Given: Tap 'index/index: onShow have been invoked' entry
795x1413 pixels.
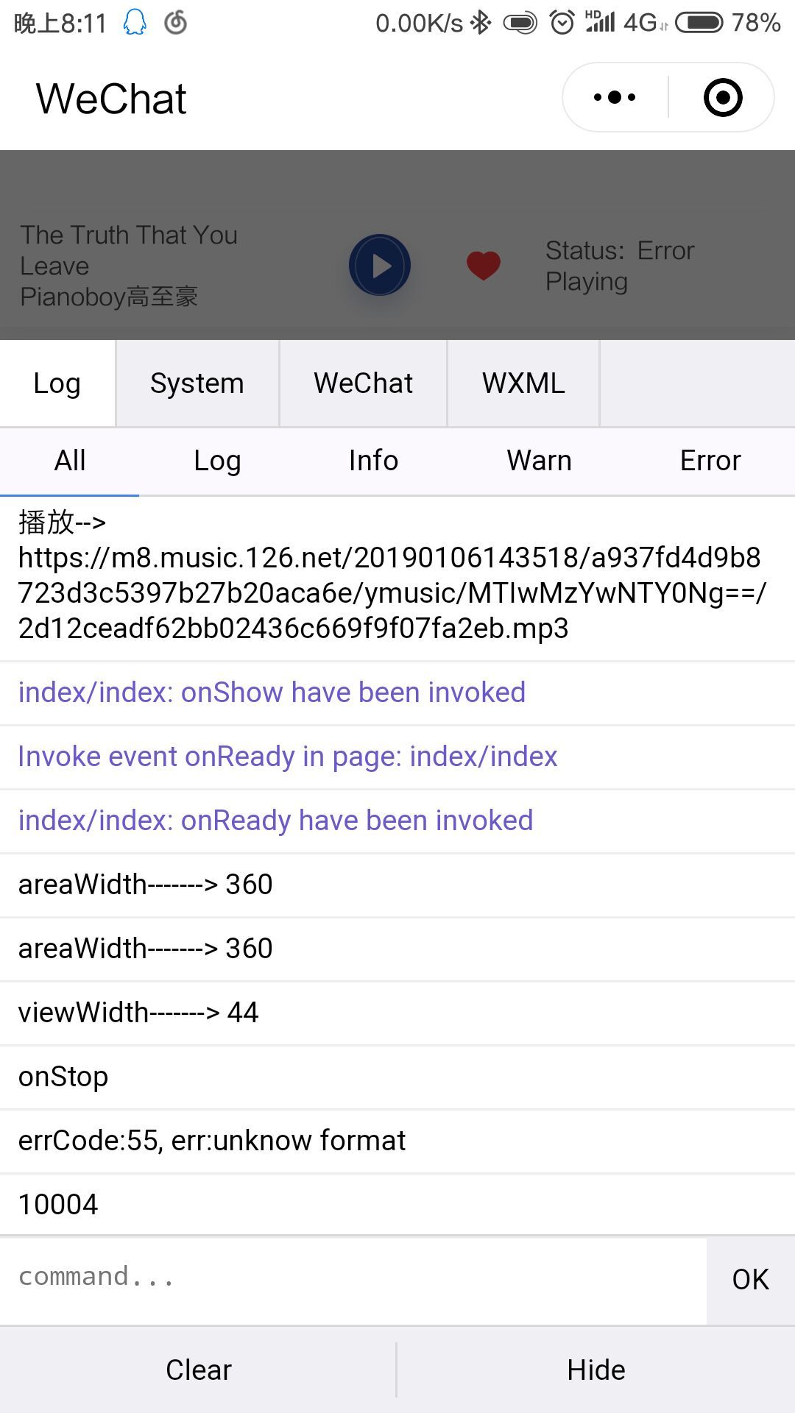Looking at the screenshot, I should point(397,693).
